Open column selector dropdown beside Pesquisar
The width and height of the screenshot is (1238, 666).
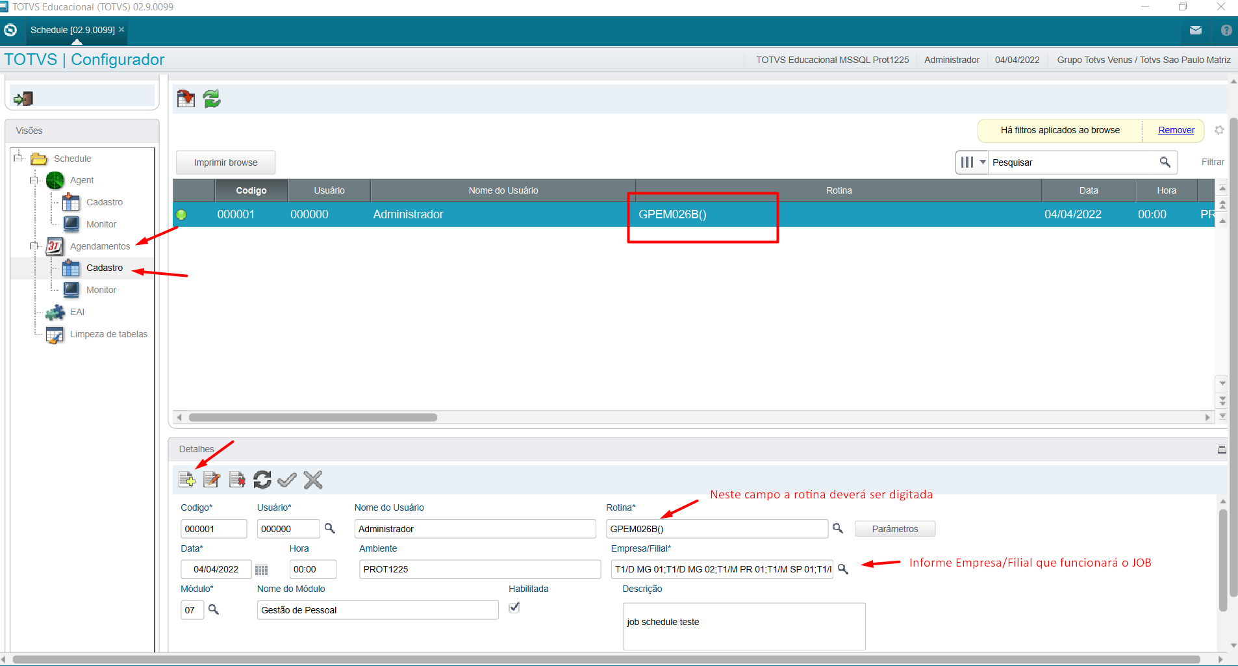(972, 162)
